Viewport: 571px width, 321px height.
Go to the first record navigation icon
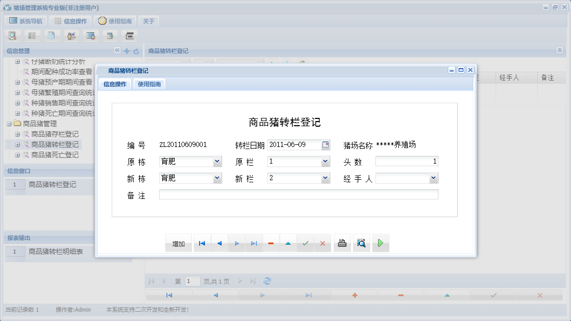pyautogui.click(x=202, y=243)
